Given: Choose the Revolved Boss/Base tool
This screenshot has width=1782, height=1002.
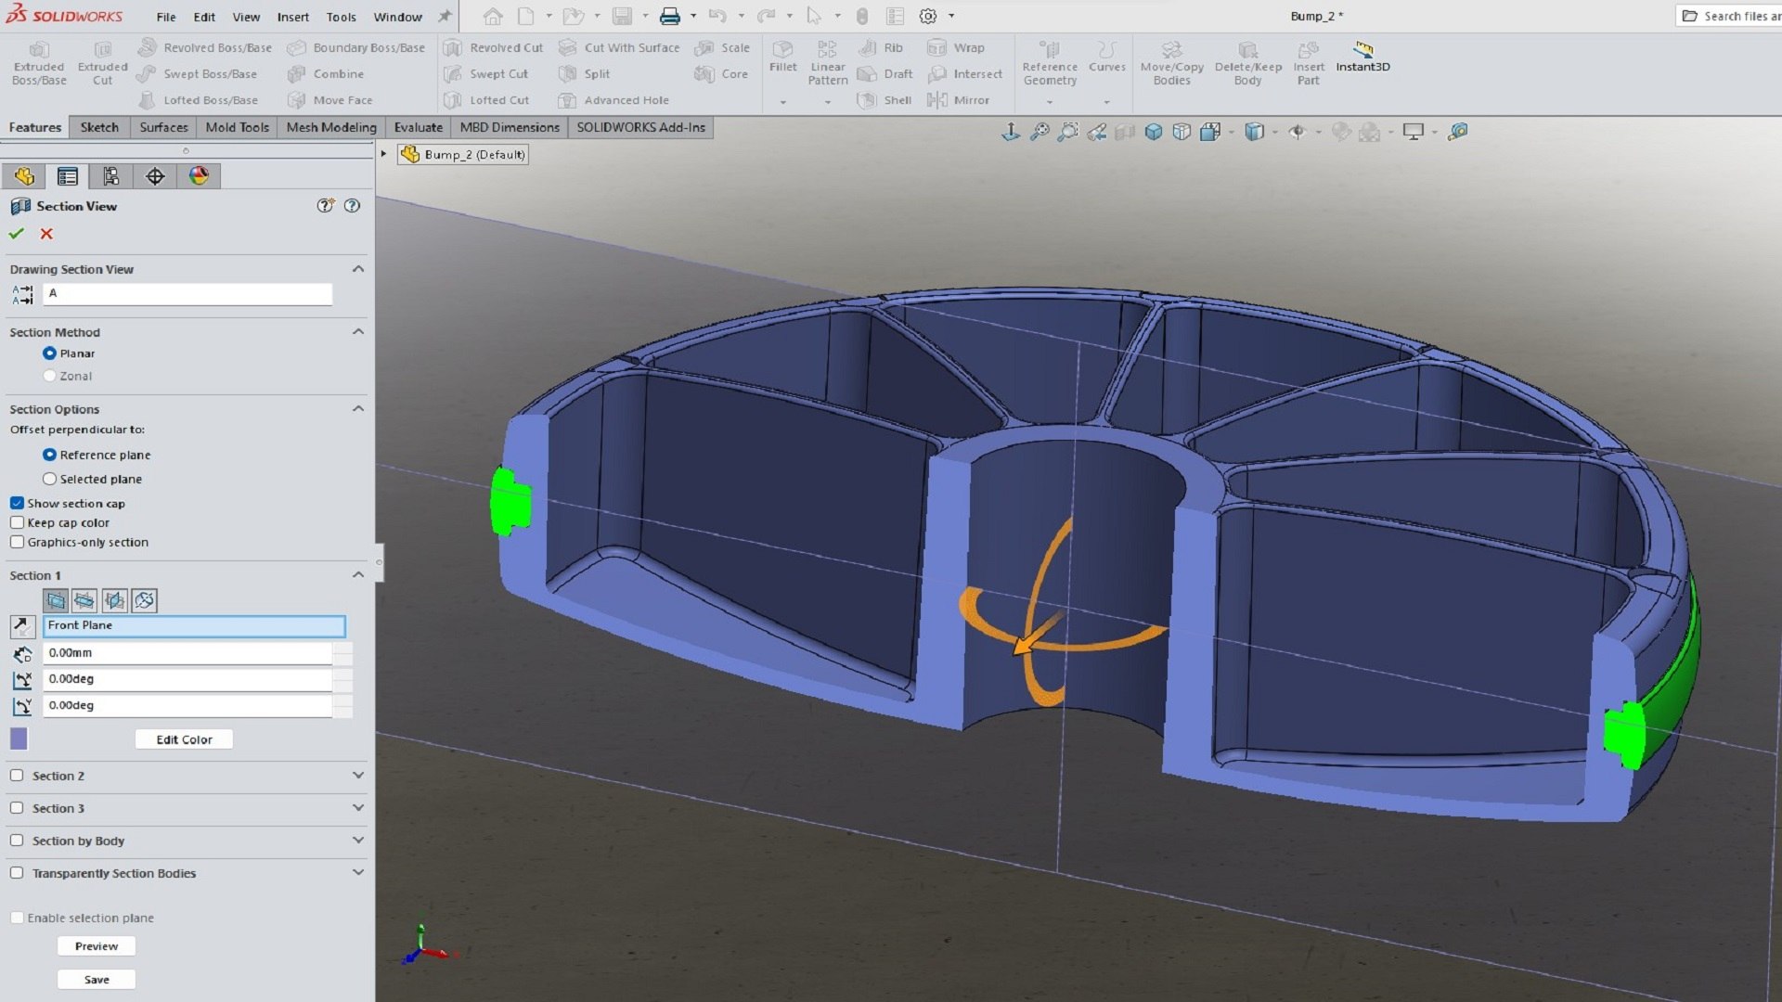Looking at the screenshot, I should pos(204,47).
